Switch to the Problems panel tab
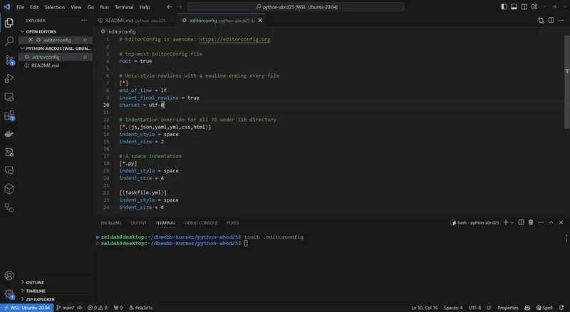570x312 pixels. (111, 222)
